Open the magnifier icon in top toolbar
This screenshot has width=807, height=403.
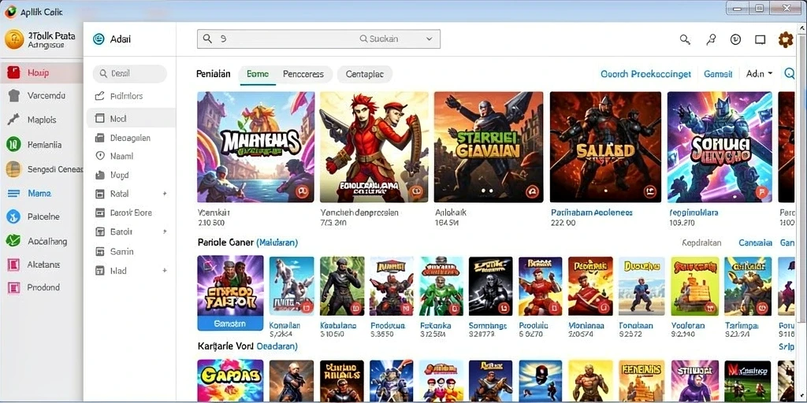pos(685,39)
